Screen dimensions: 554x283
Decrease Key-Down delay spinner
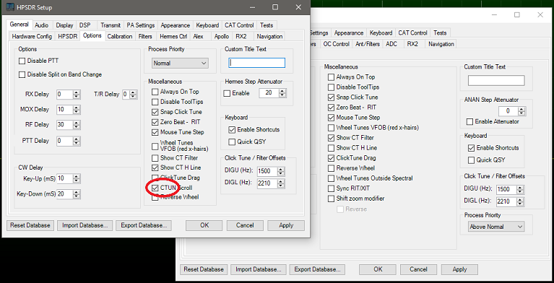pyautogui.click(x=77, y=196)
